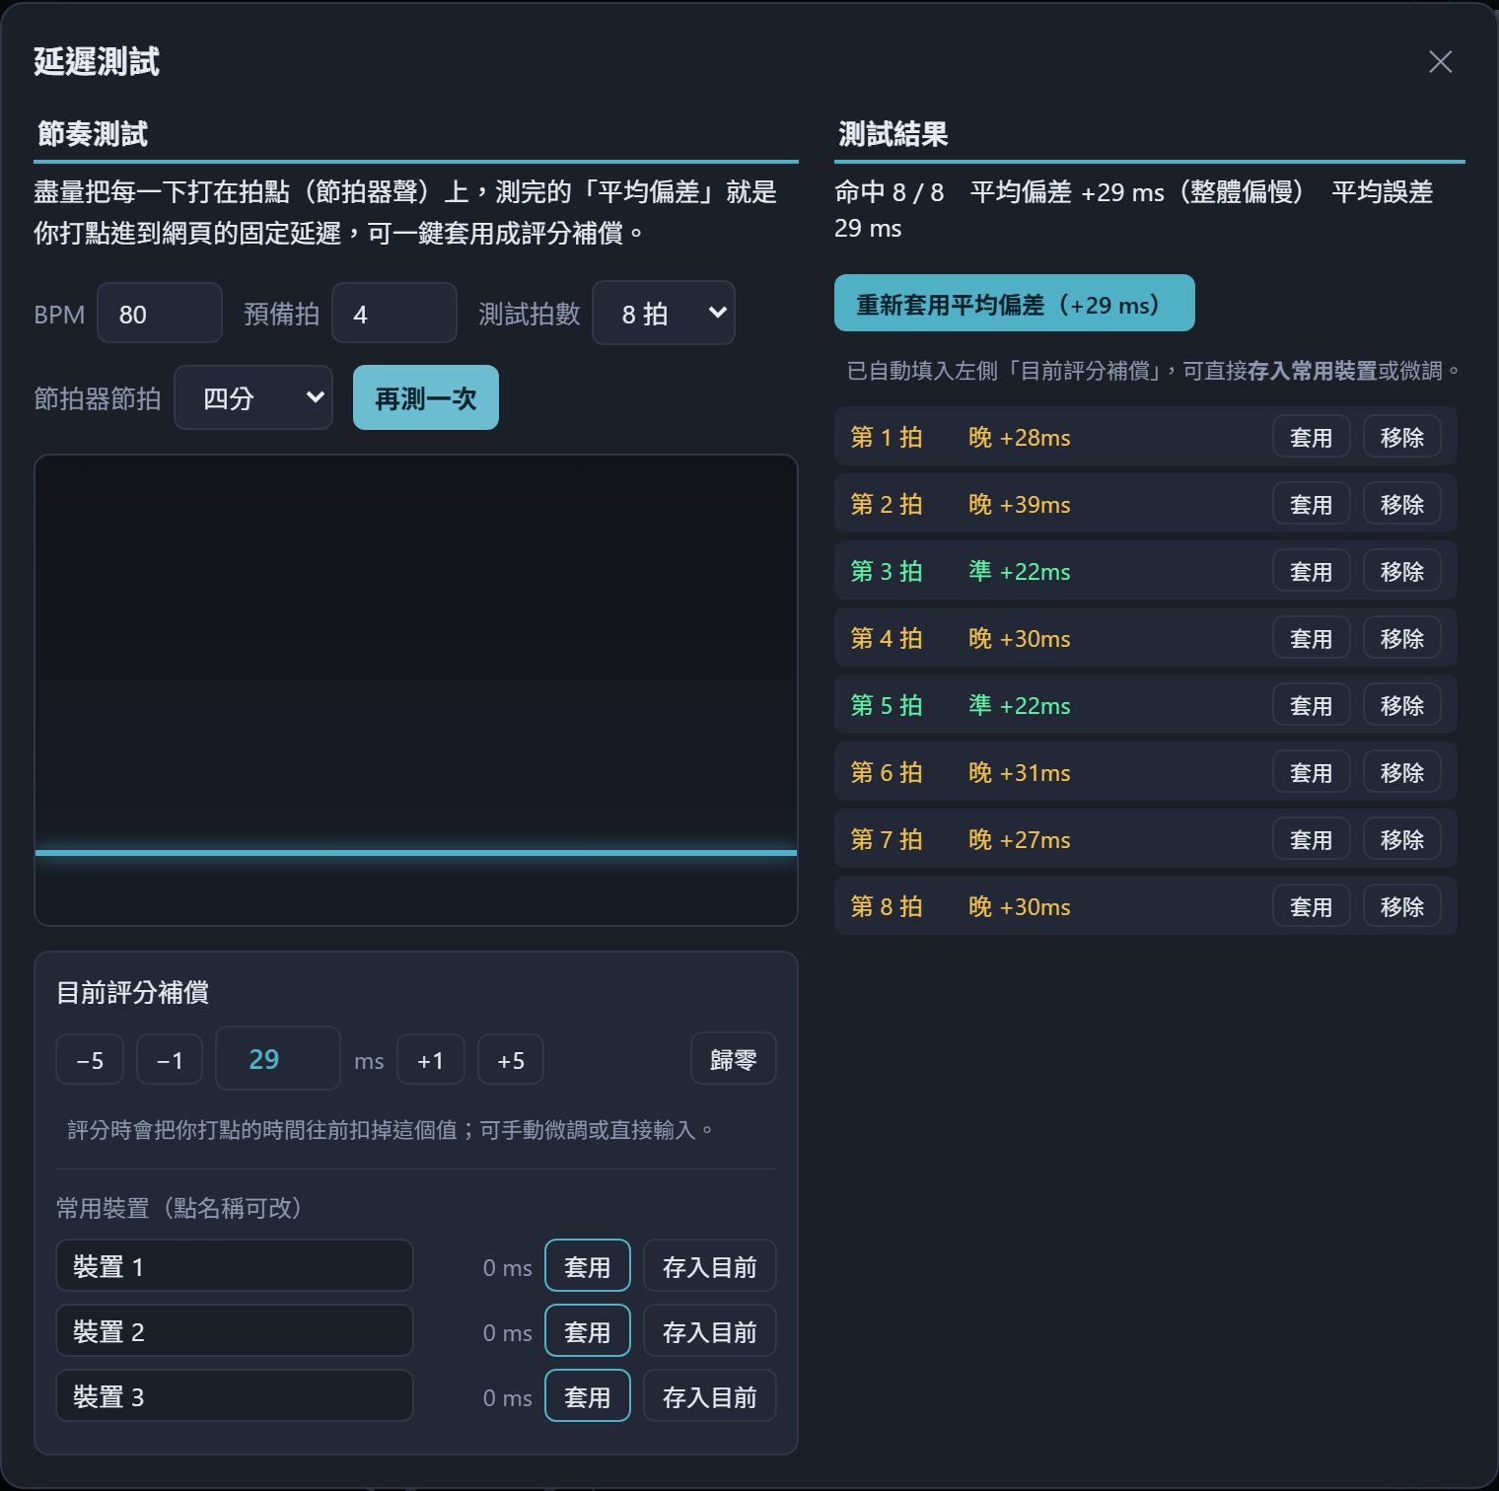This screenshot has width=1499, height=1491.
Task: Focus the 目前評分補償 ms value field
Action: [x=278, y=1058]
